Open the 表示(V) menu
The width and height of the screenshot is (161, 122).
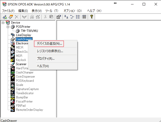pos(36,11)
